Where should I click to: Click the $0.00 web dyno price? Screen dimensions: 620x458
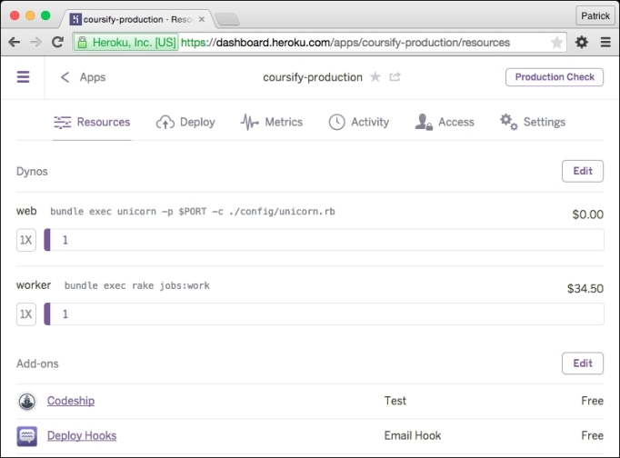[x=587, y=214]
